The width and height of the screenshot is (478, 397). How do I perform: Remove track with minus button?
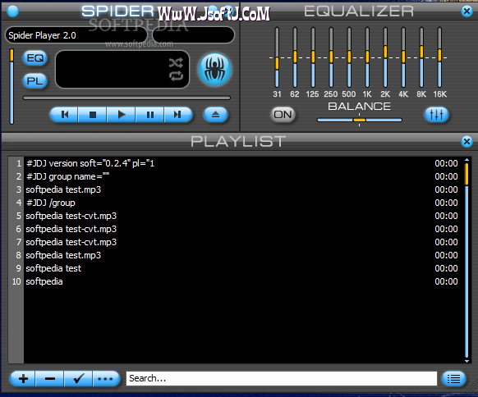pos(50,379)
